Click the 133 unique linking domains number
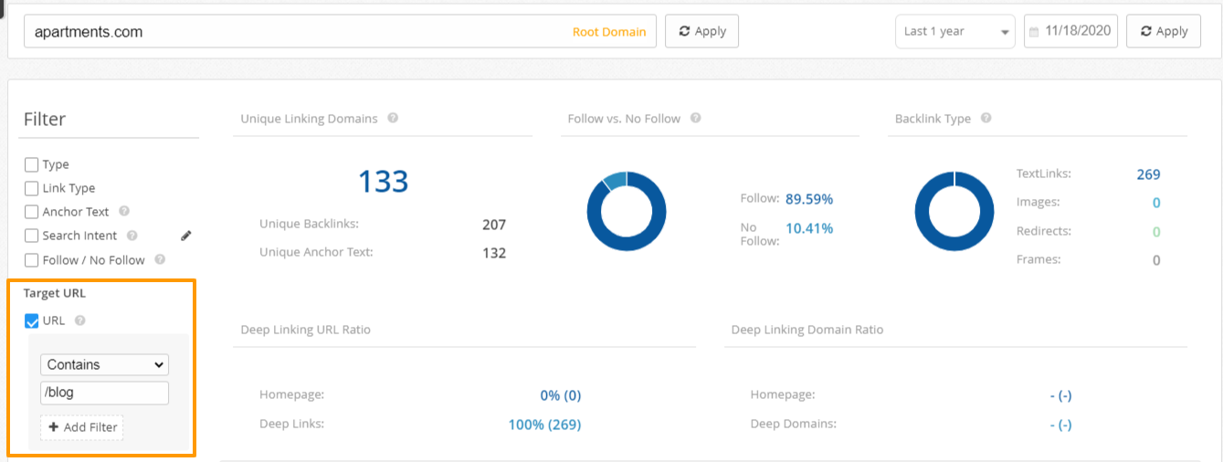The image size is (1223, 462). coord(383,182)
